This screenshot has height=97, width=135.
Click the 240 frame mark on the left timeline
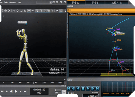(12, 83)
